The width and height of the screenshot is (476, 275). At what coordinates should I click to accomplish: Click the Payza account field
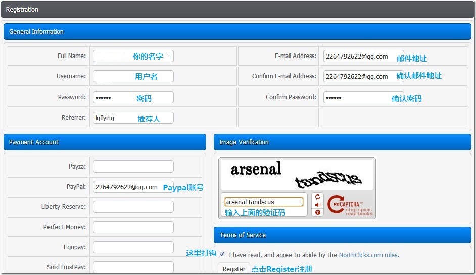133,167
